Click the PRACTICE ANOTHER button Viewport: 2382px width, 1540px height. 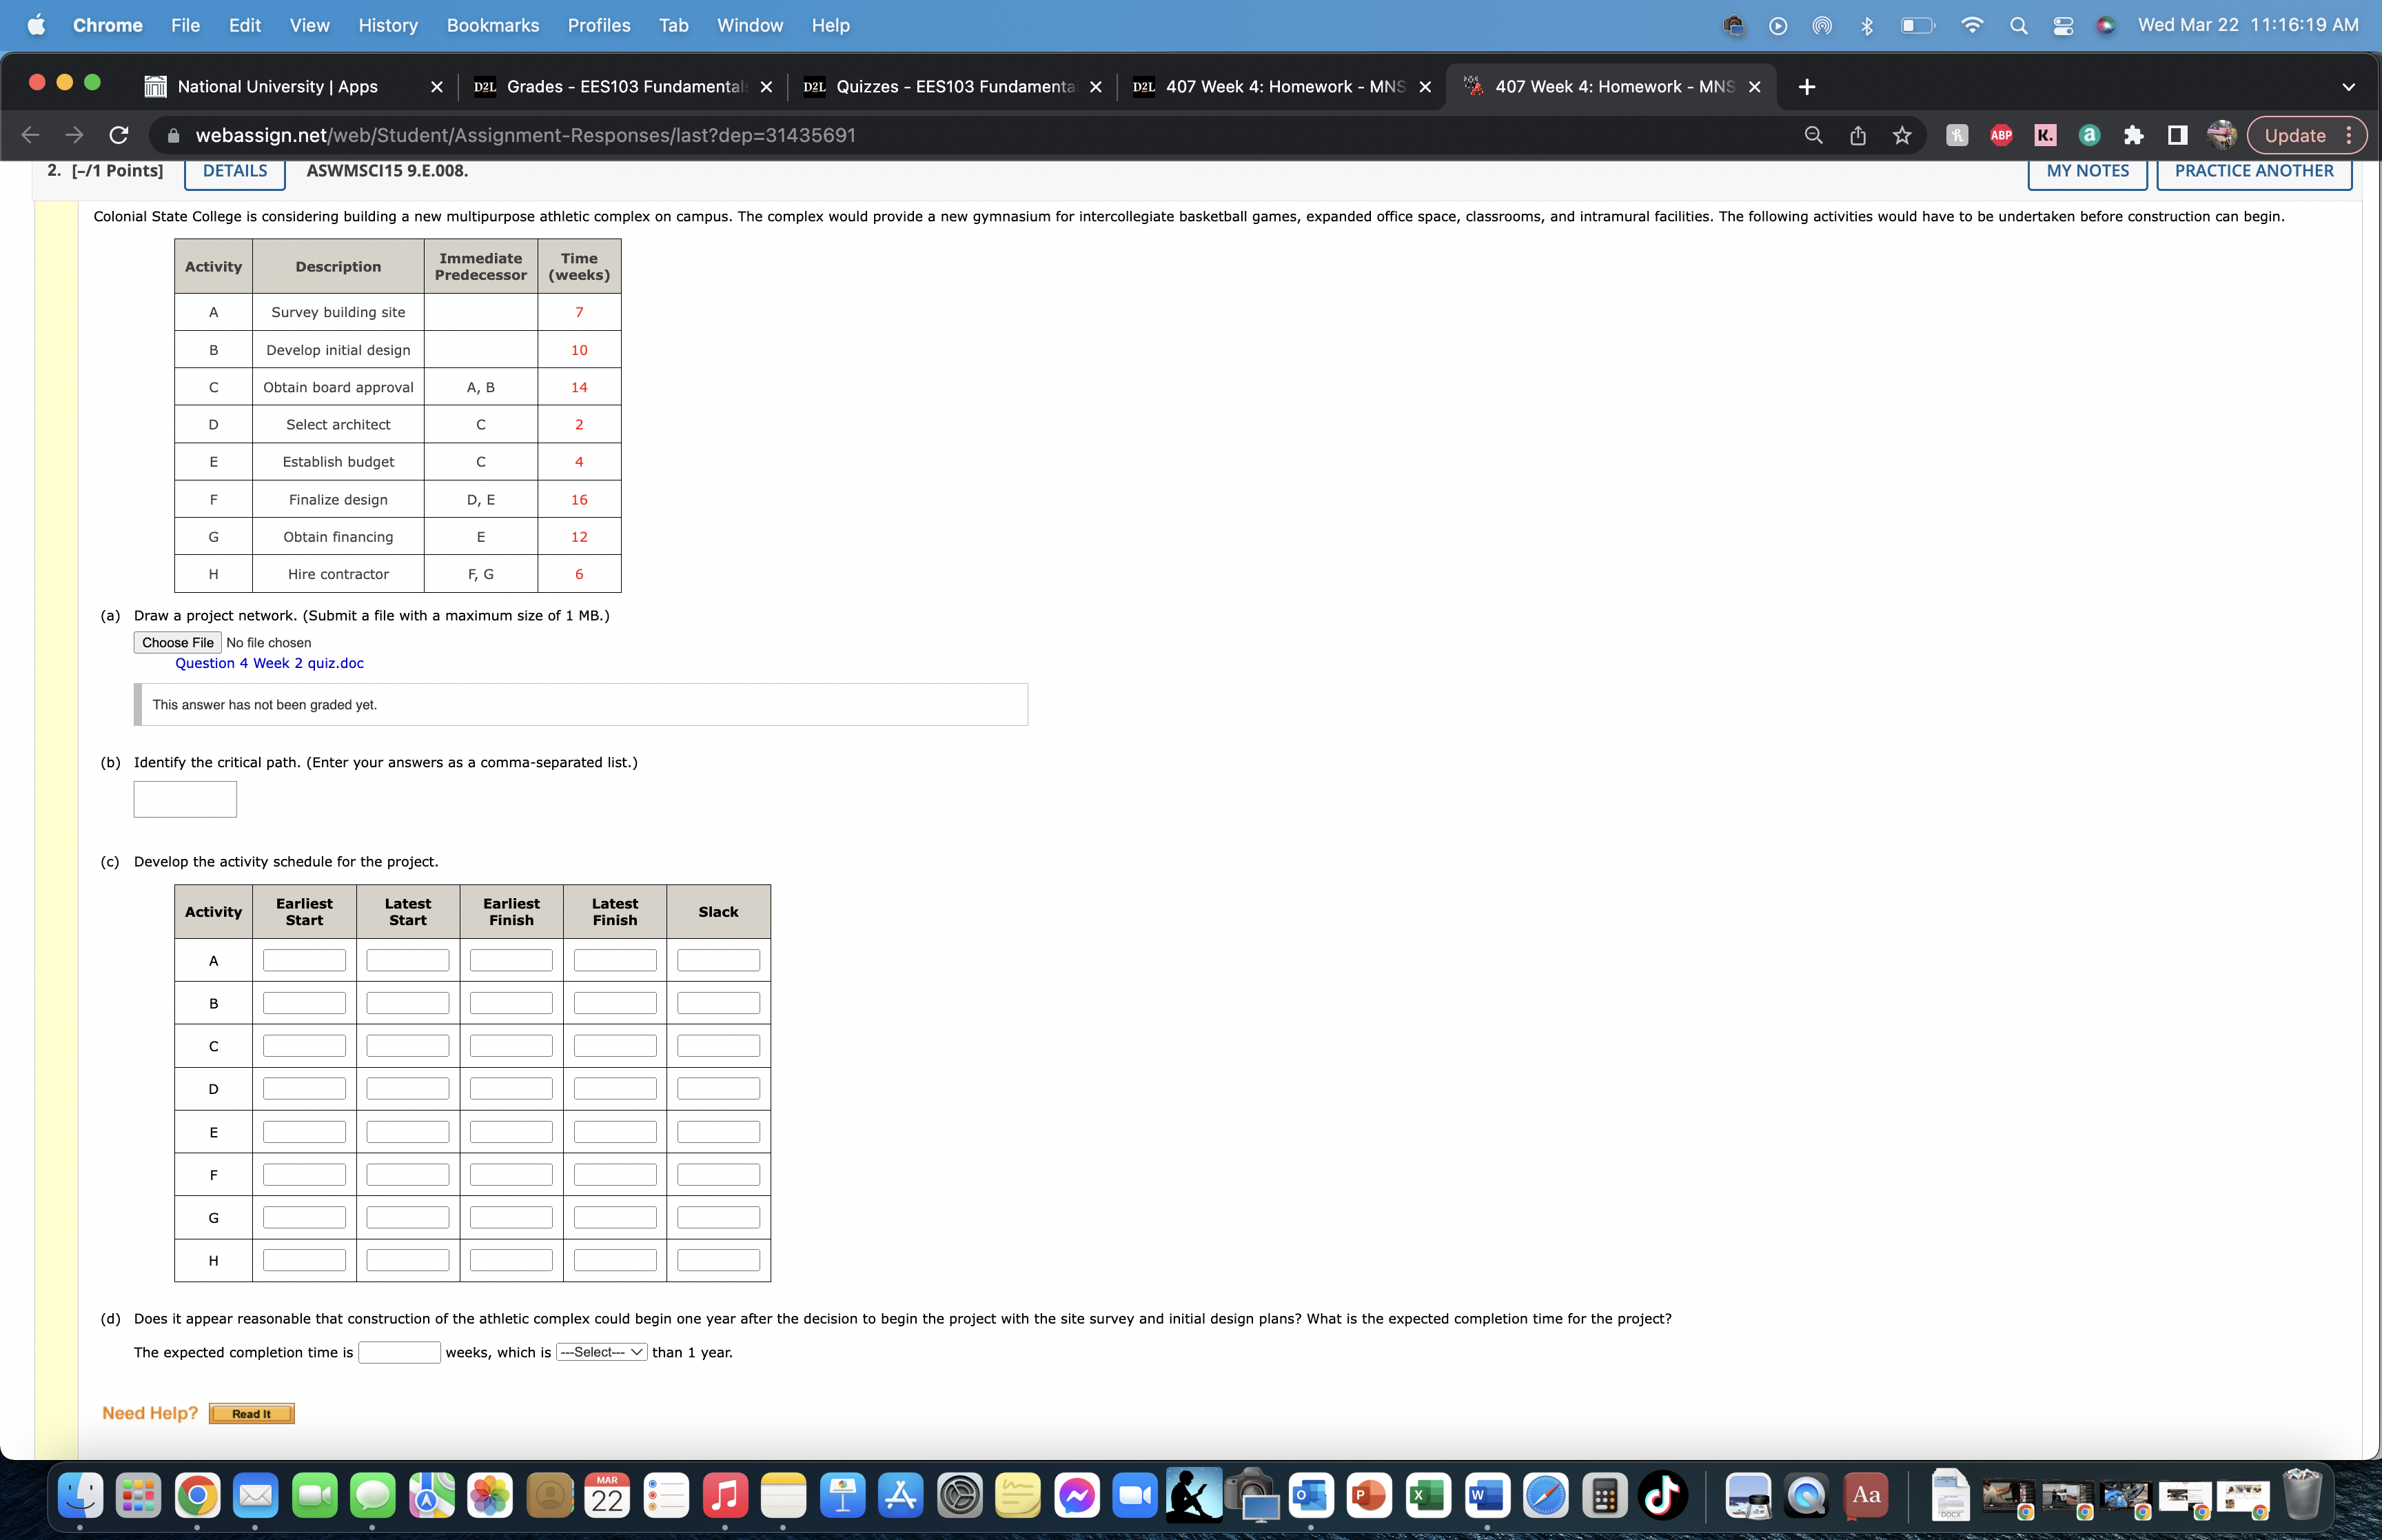2254,171
